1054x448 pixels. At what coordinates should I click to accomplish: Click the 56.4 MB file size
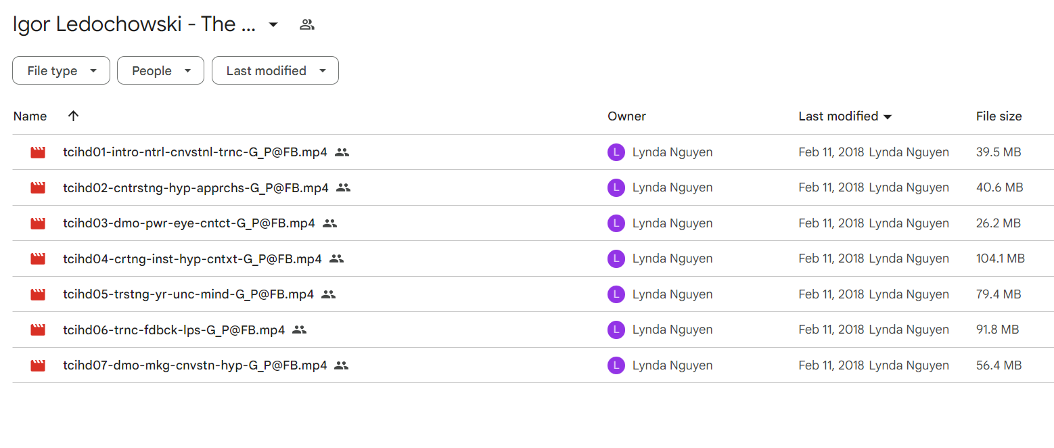[x=999, y=365]
